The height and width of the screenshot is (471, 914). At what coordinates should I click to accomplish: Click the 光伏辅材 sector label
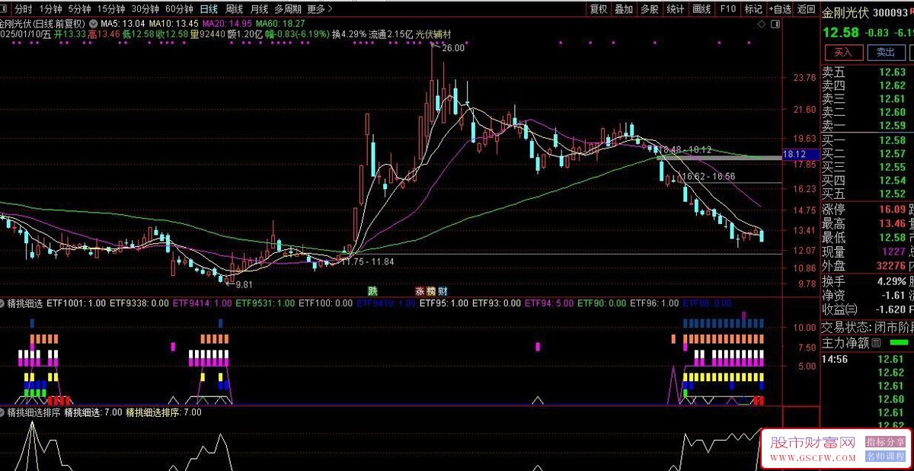click(x=433, y=34)
